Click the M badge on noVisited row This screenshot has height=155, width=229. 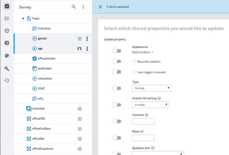pos(79,109)
